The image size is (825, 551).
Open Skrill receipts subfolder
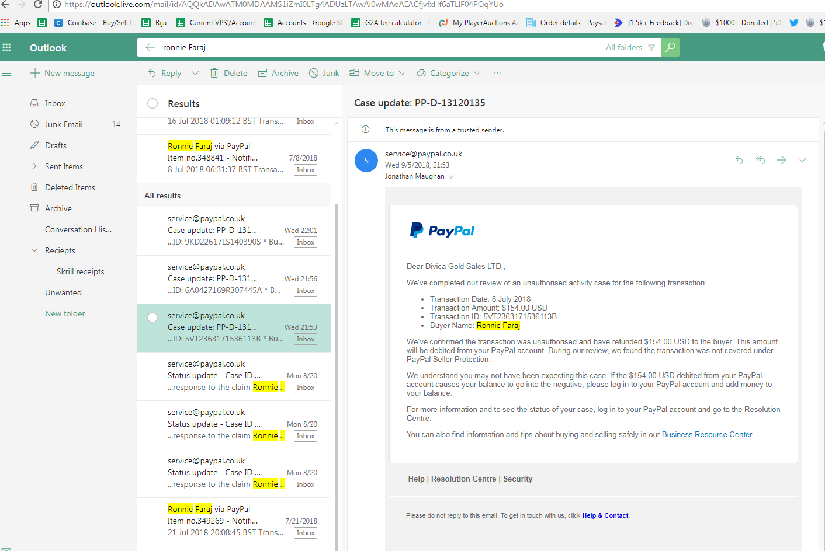click(80, 271)
